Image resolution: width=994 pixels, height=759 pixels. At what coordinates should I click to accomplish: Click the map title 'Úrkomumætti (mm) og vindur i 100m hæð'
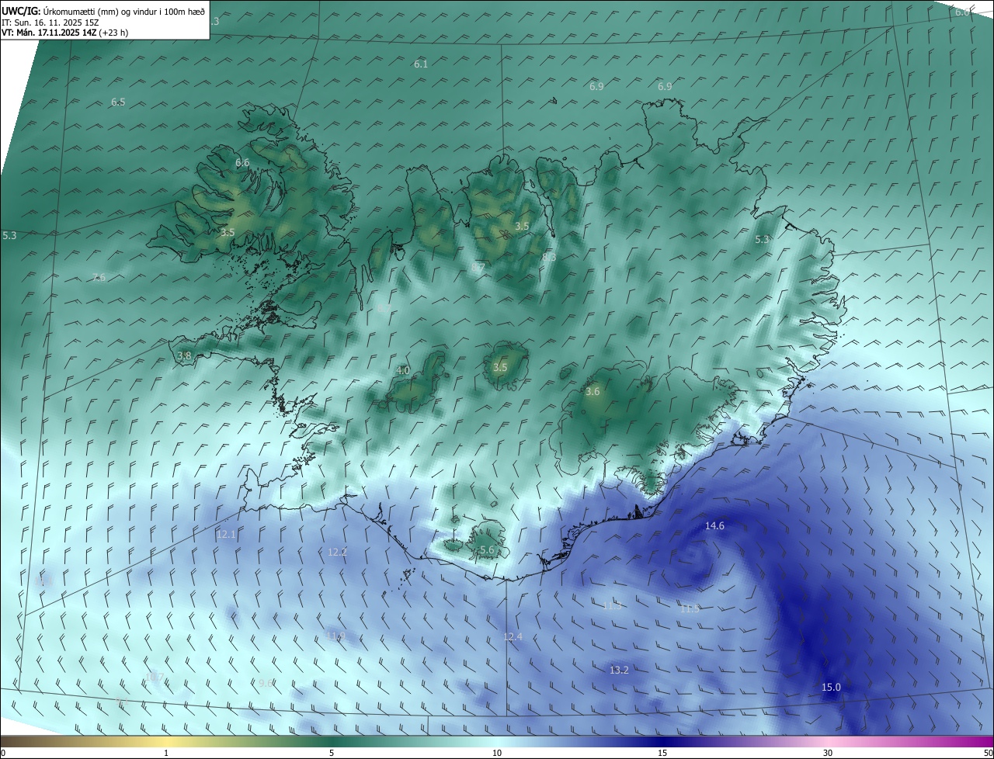point(123,11)
